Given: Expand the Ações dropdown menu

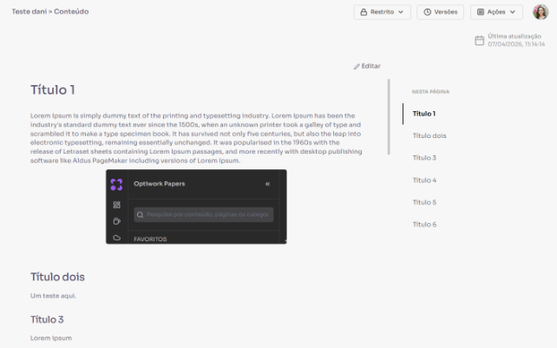Looking at the screenshot, I should [496, 12].
